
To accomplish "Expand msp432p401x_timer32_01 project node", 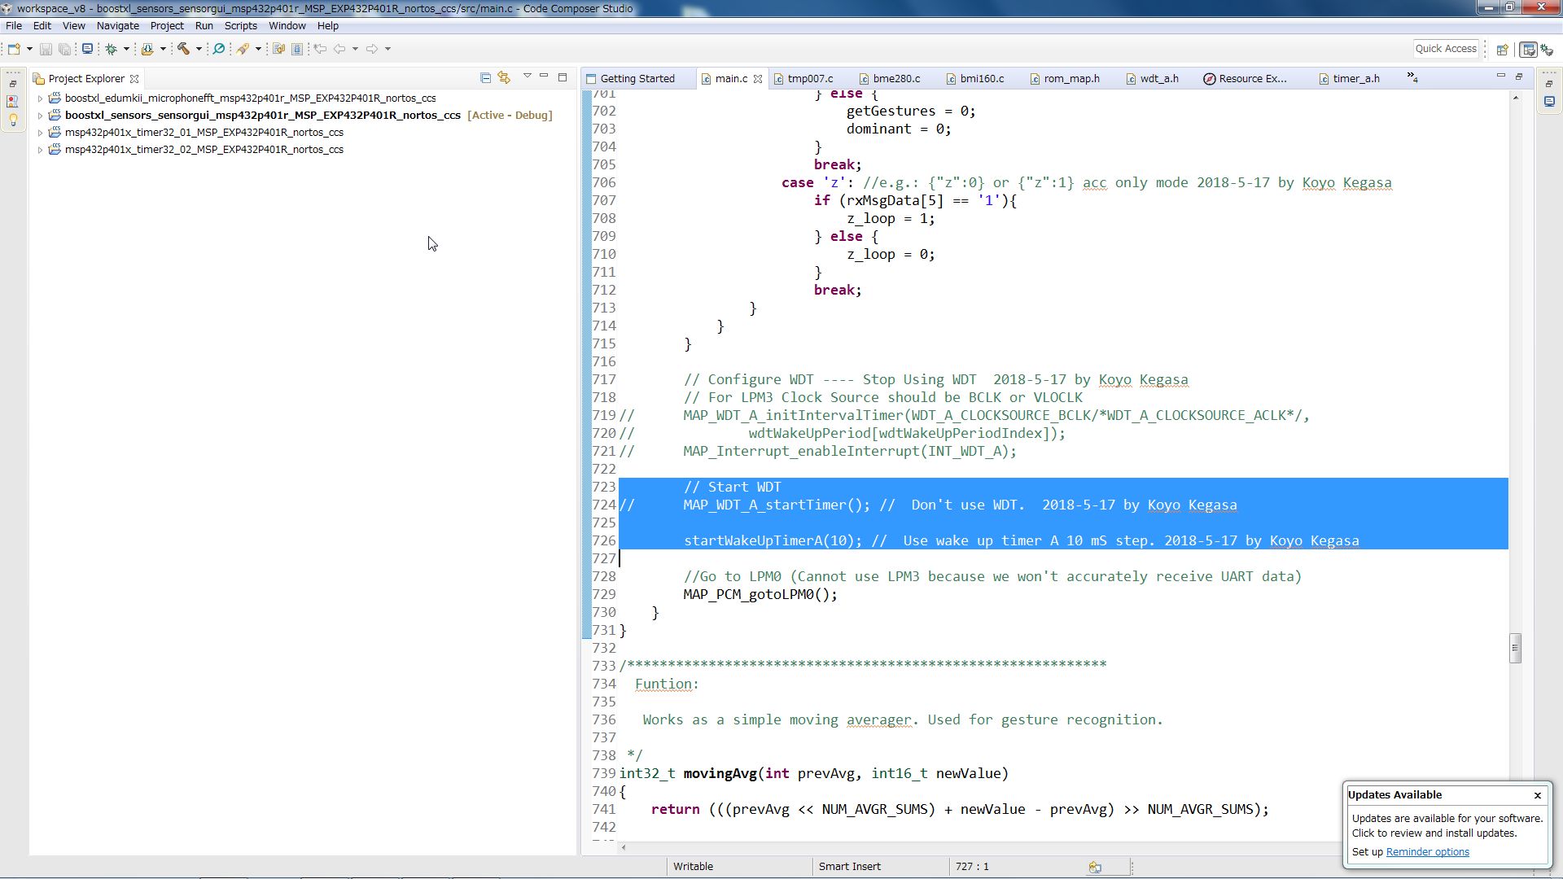I will click(x=40, y=133).
